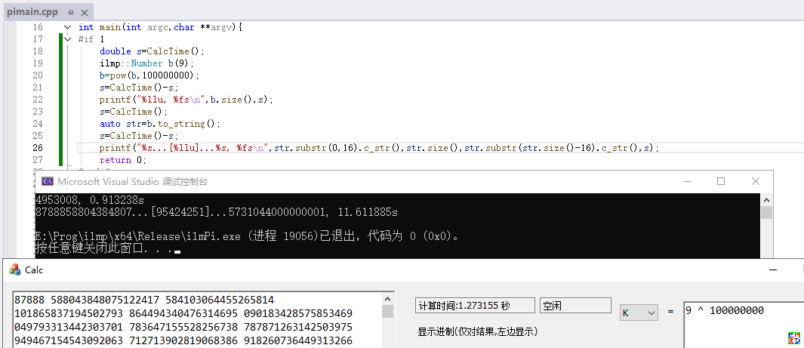804x348 pixels.
Task: Collapse the main function code block
Action: coord(67,27)
